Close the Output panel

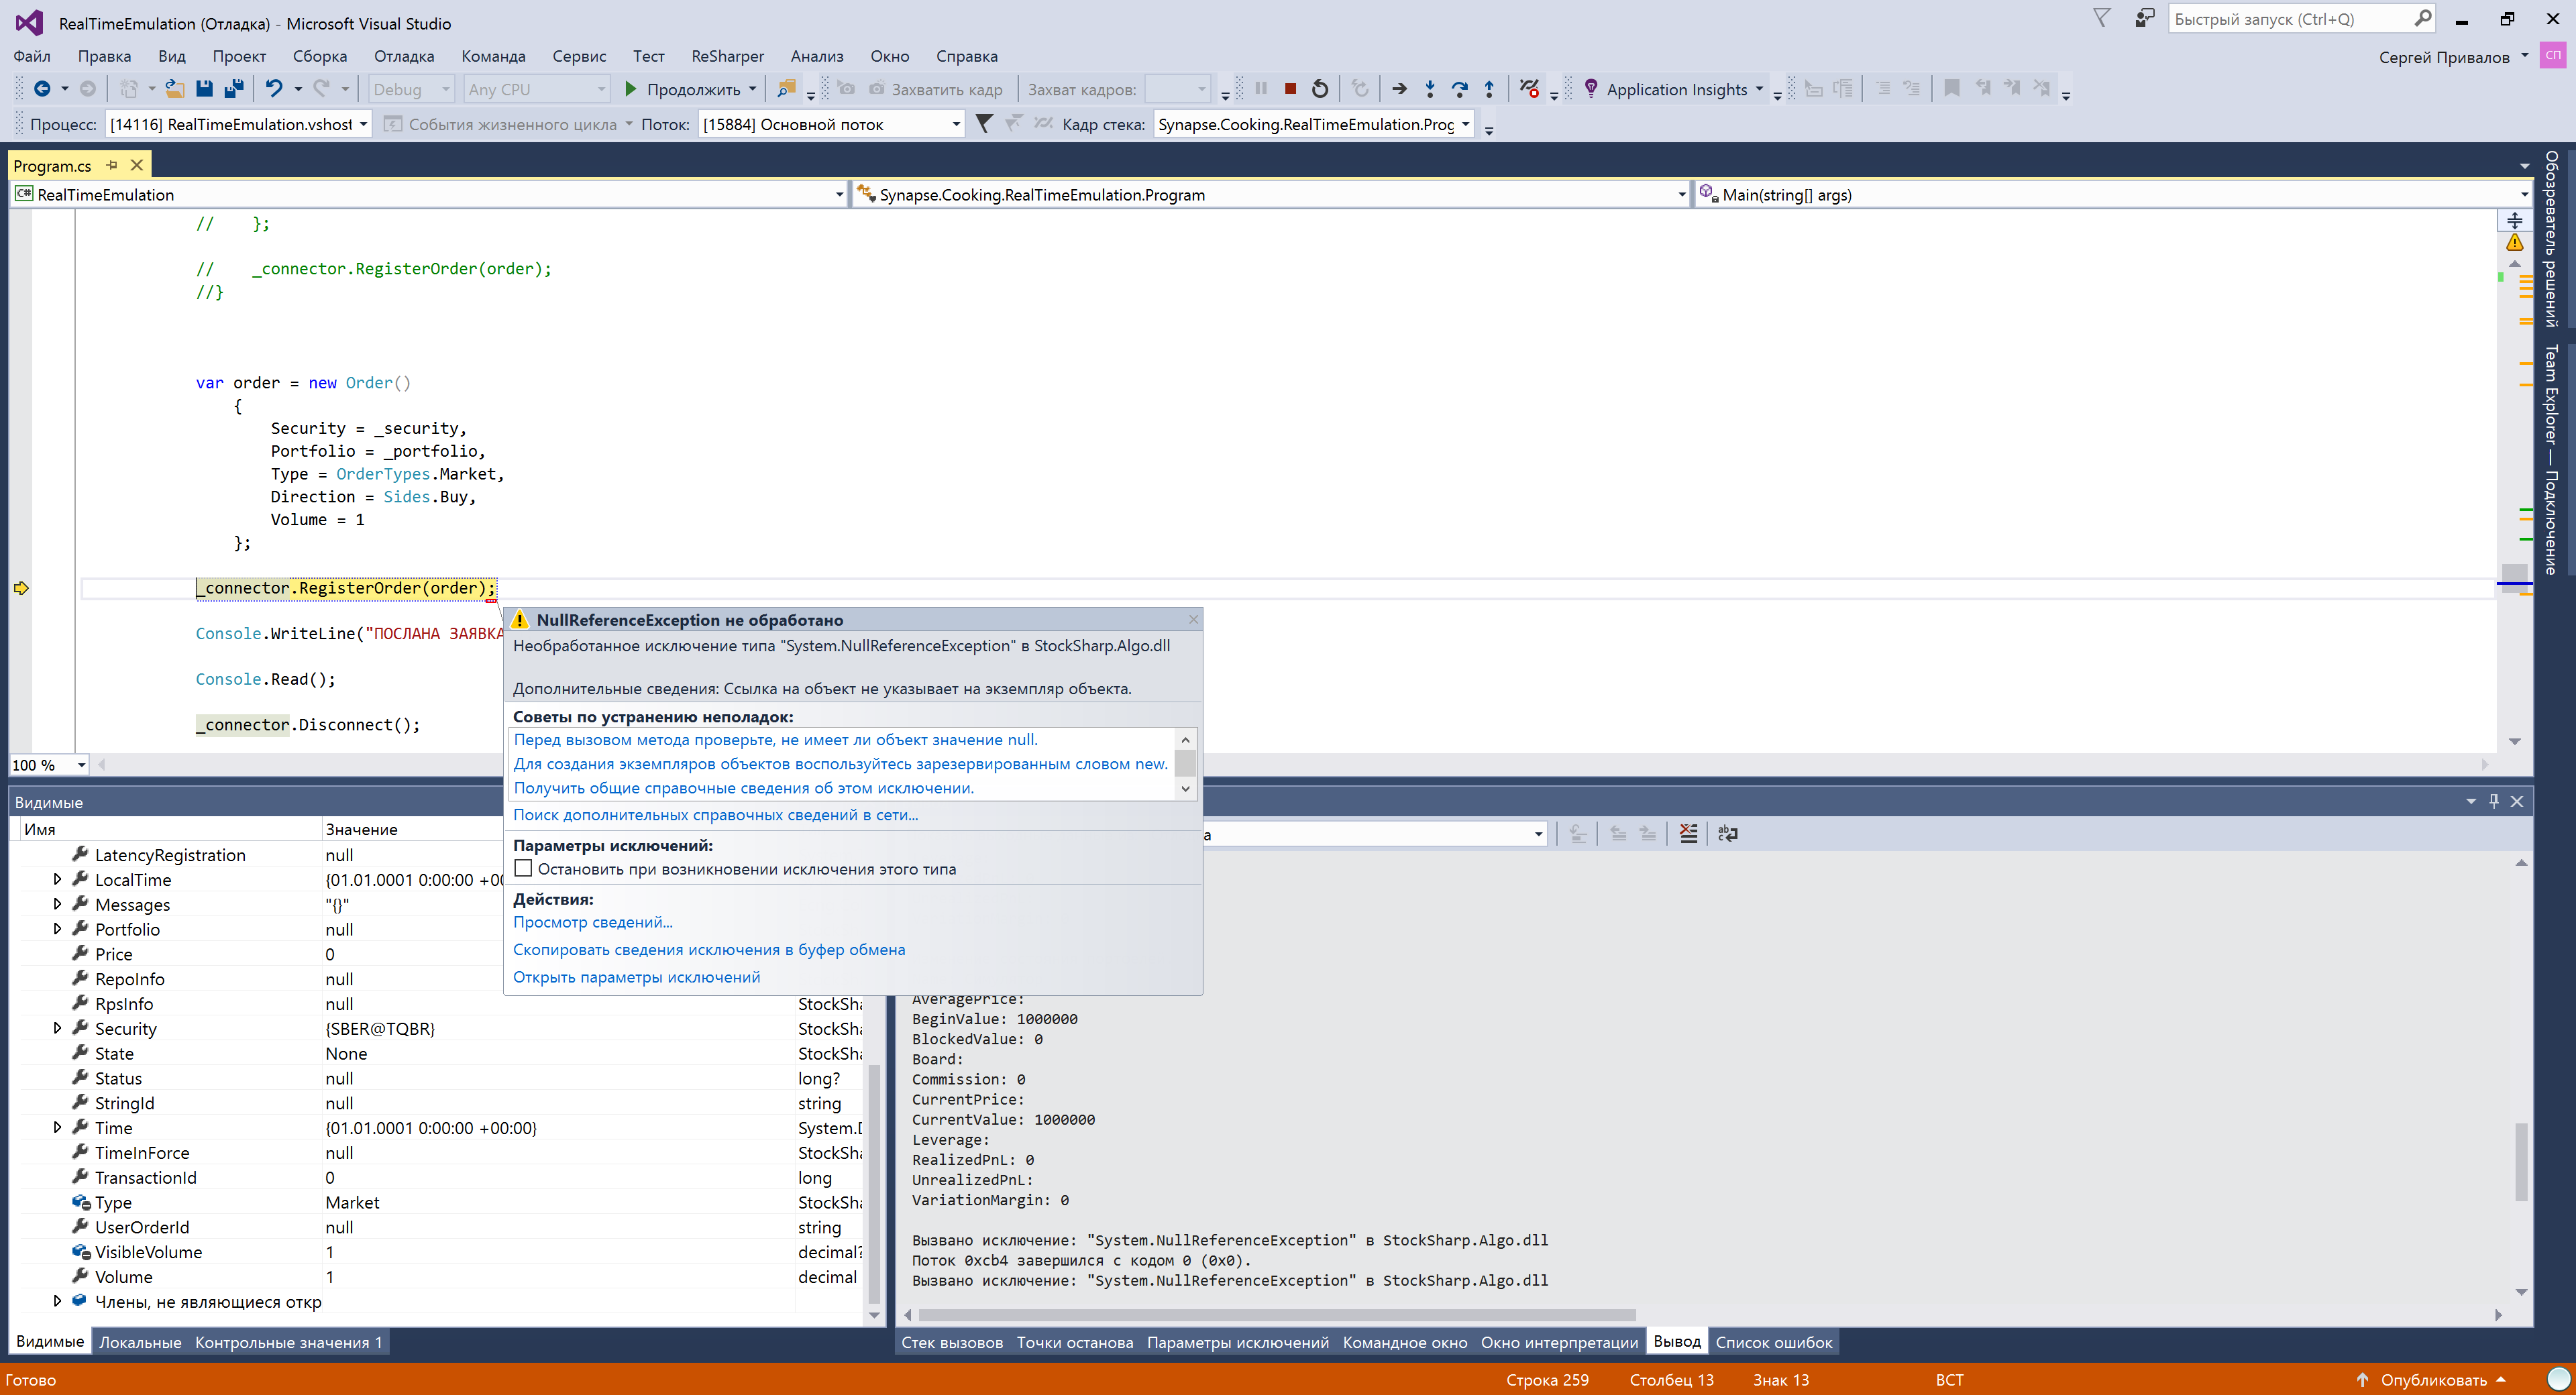click(x=2517, y=801)
